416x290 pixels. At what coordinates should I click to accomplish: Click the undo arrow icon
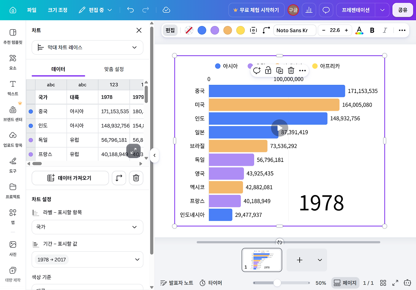[130, 10]
